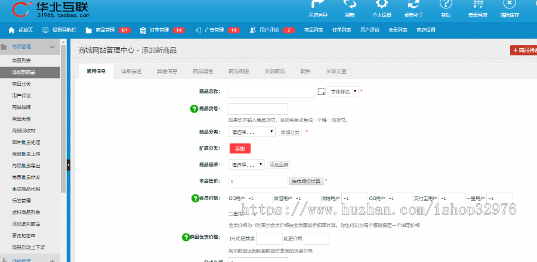Viewport: 537px width, 262px height.
Task: Open 个人设置 gear icon
Action: [381, 4]
